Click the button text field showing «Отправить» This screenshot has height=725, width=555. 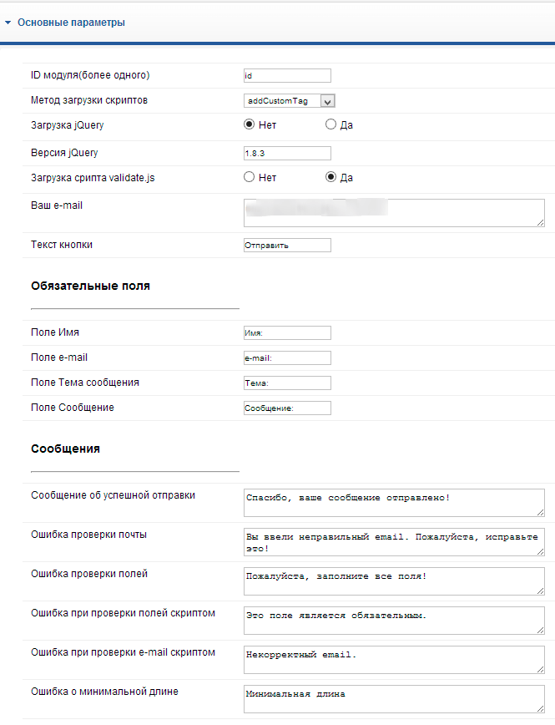[286, 245]
